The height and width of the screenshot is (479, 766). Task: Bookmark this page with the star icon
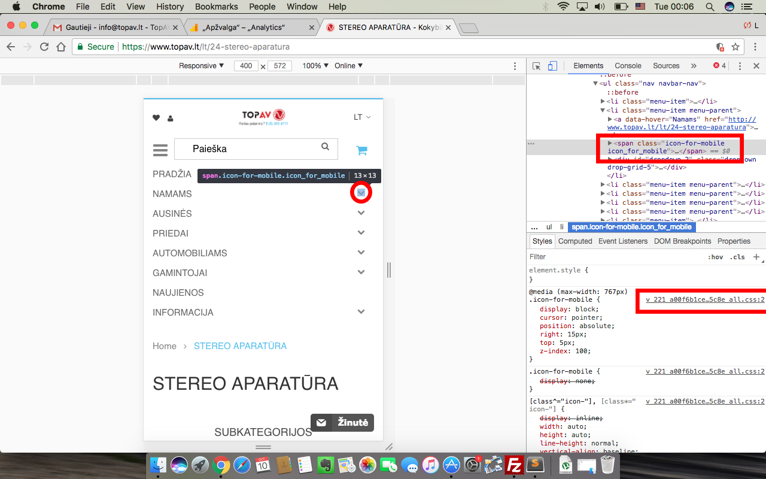(735, 47)
